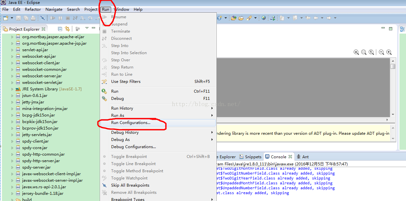
Task: Click the Search flashlight toolbar icon
Action: 249,18
